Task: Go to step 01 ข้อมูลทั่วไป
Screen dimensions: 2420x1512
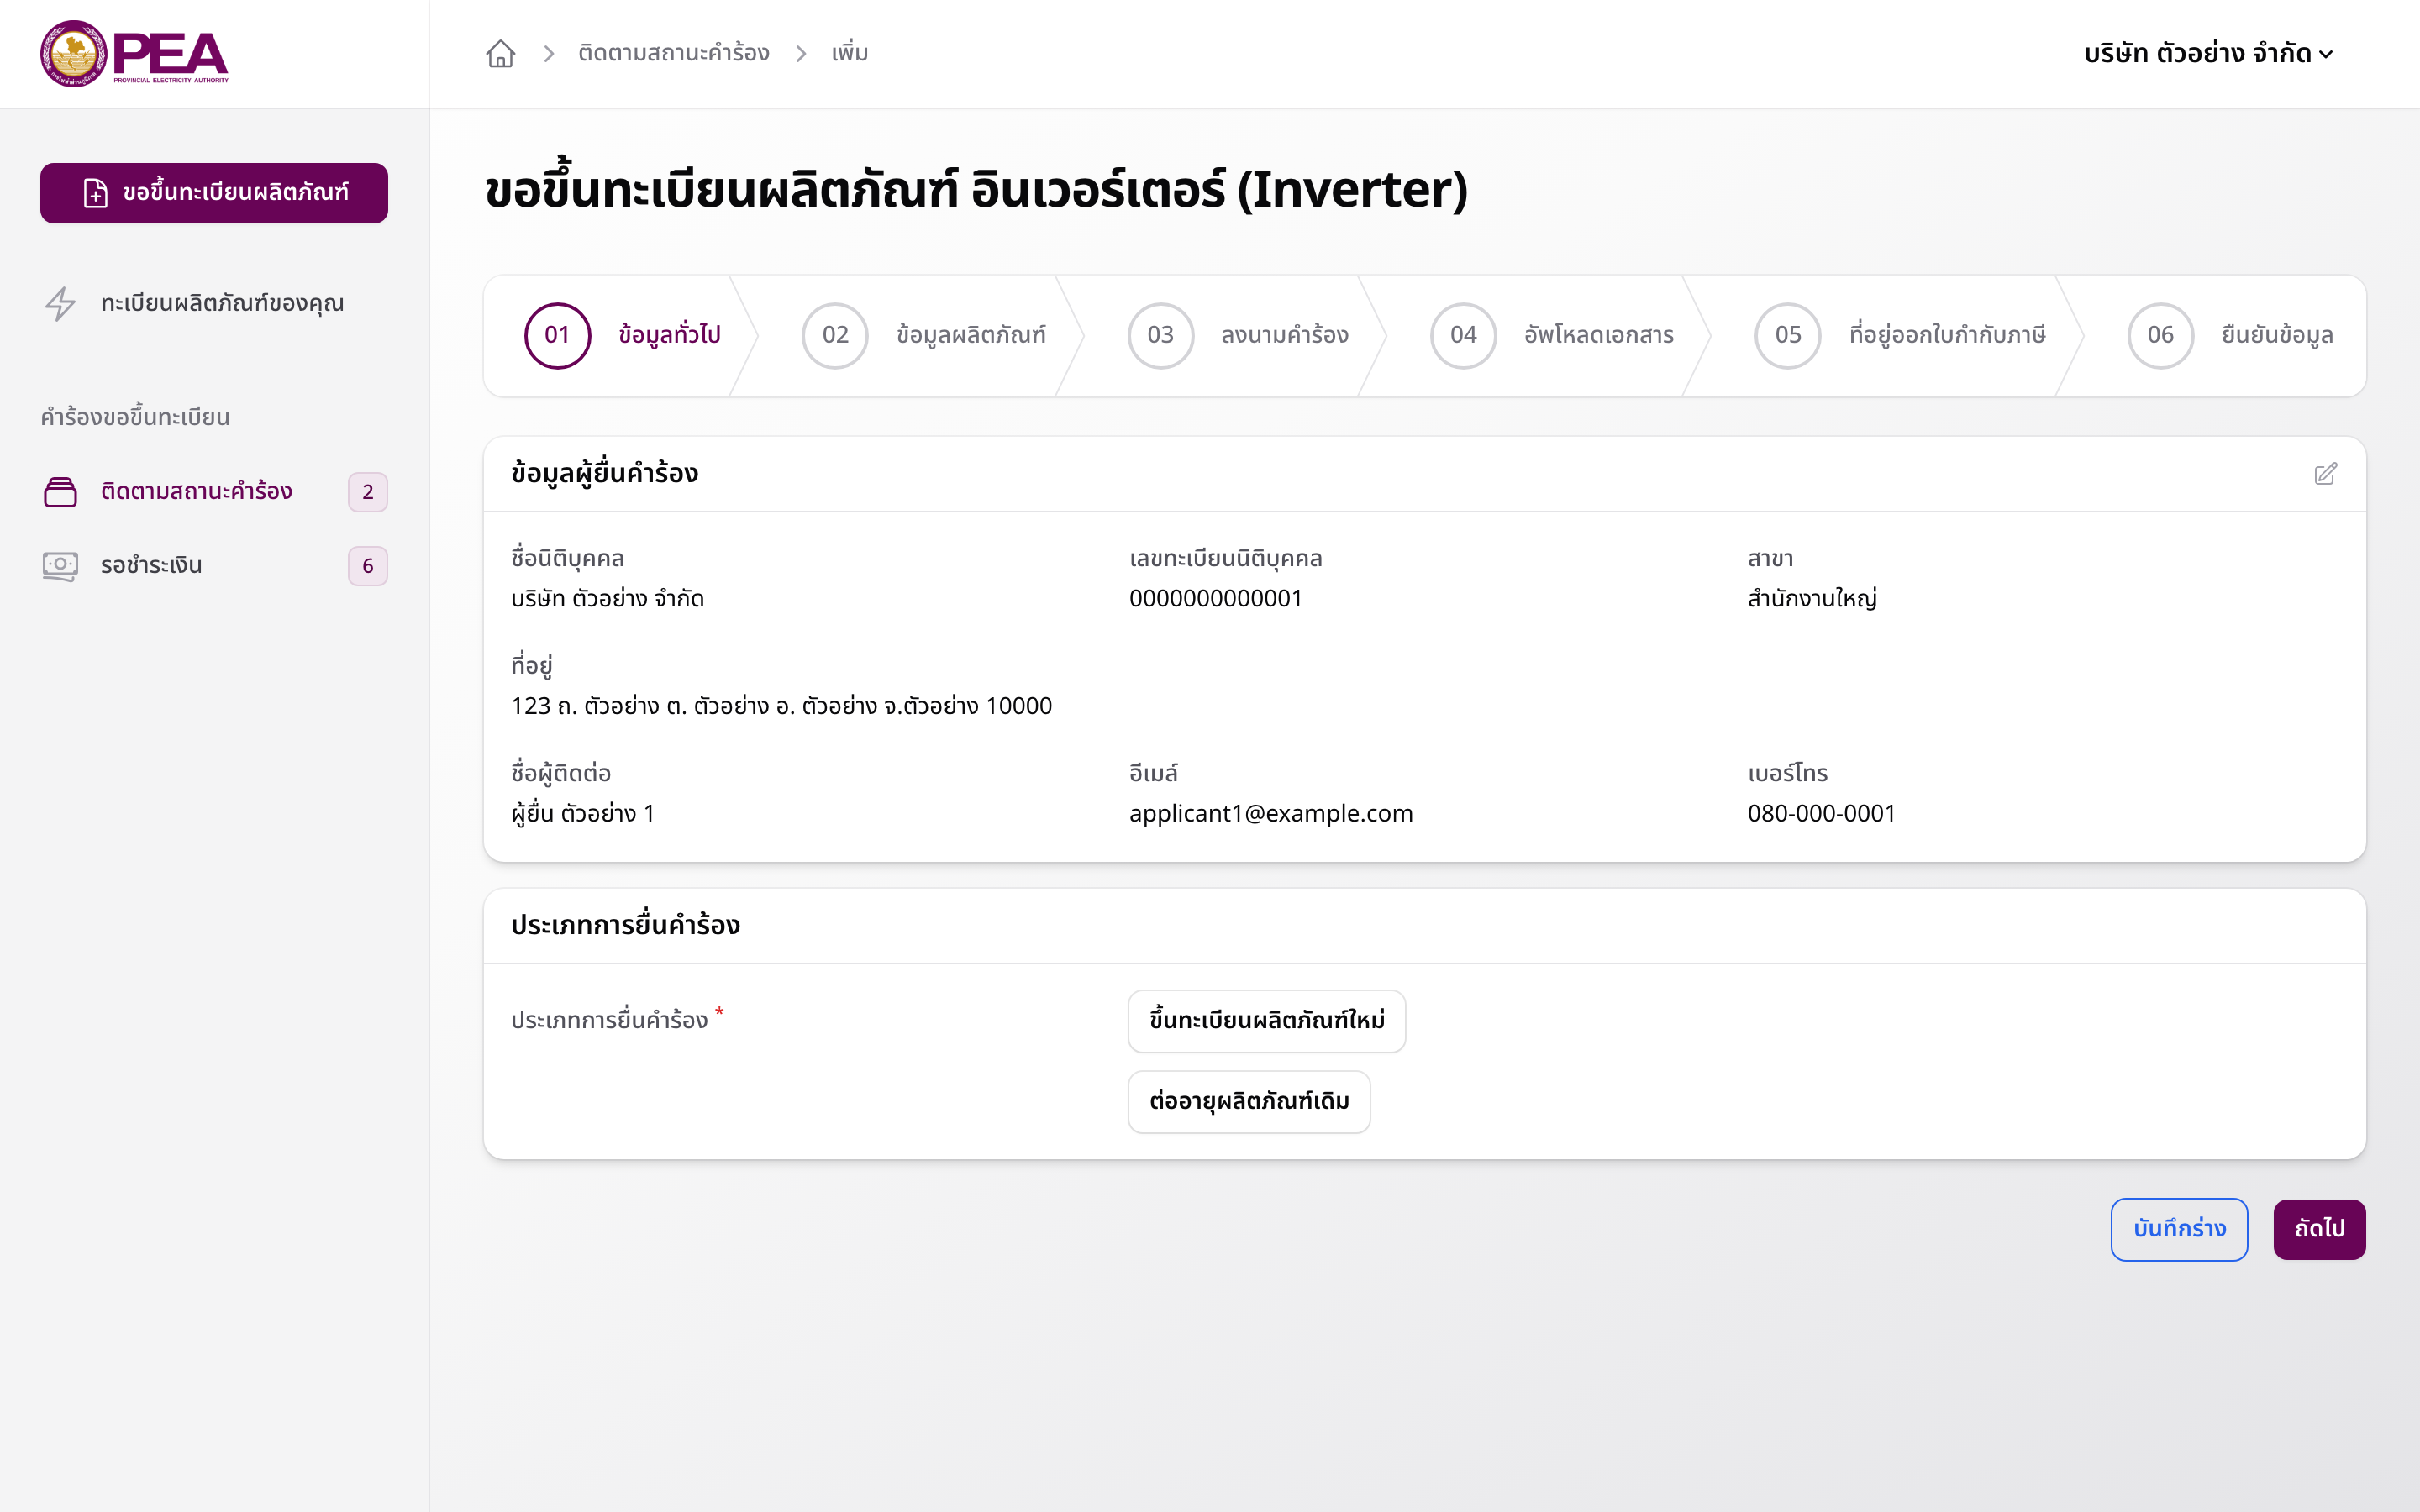Action: [622, 336]
